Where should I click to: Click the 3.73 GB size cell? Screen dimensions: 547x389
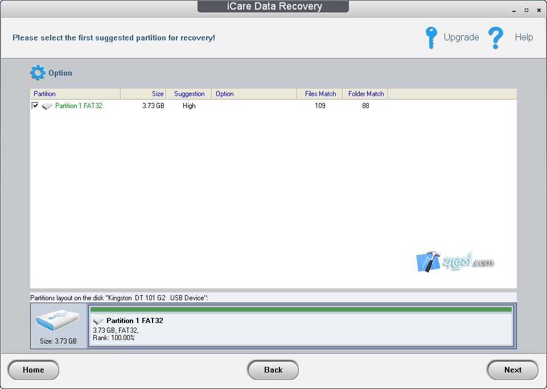153,106
